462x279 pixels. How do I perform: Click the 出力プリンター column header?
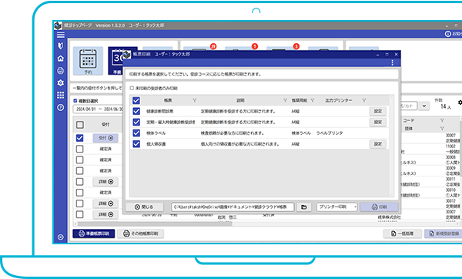click(x=339, y=100)
